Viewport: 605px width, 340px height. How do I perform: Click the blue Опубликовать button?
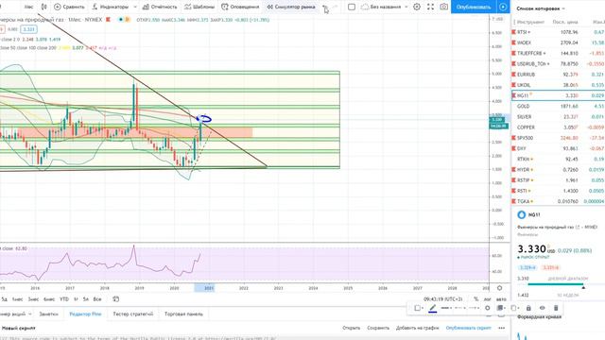[474, 7]
